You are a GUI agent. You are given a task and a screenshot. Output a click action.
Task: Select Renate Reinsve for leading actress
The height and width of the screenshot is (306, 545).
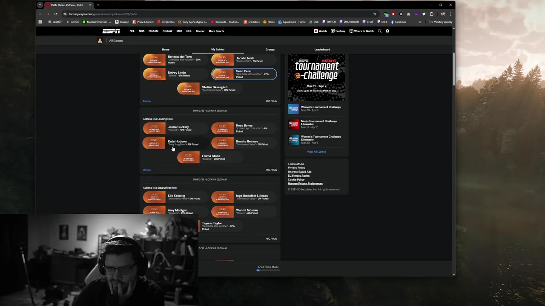pyautogui.click(x=244, y=143)
